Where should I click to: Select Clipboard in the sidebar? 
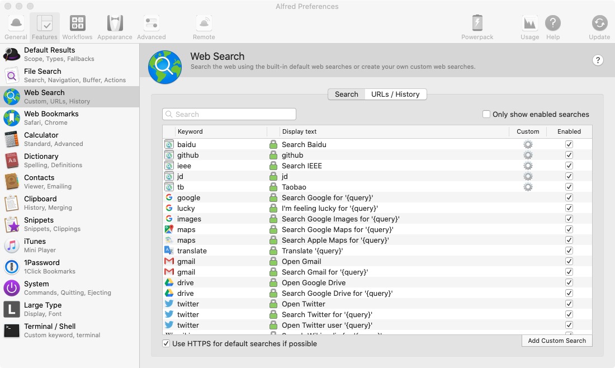pos(70,202)
